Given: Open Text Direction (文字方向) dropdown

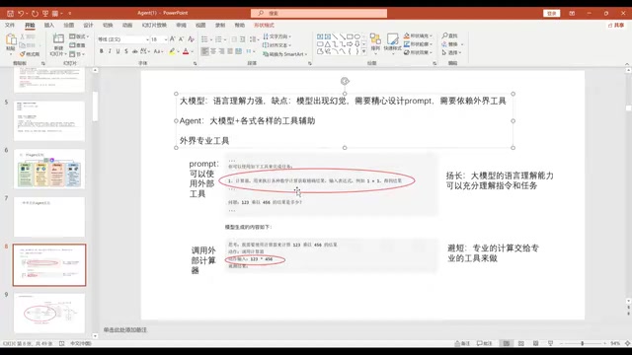Looking at the screenshot, I should point(277,36).
